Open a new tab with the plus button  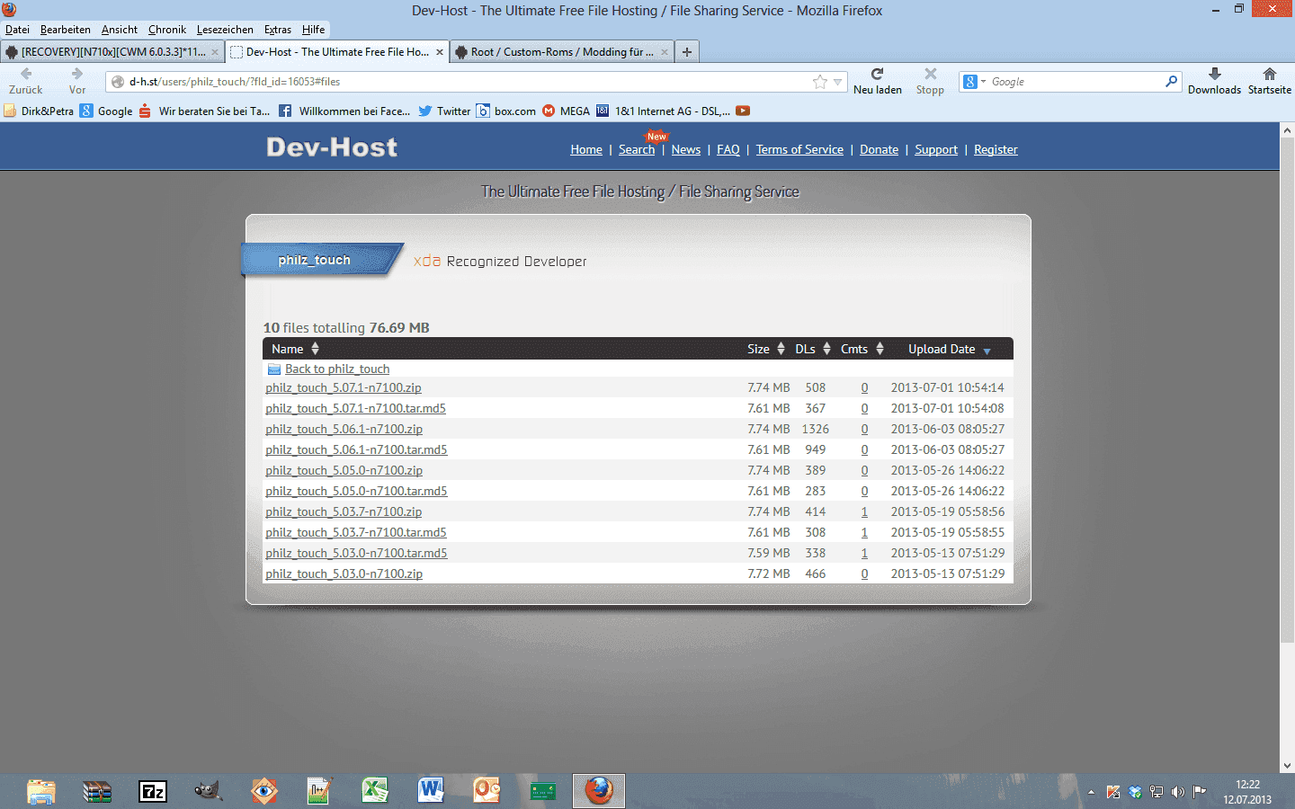pos(687,52)
